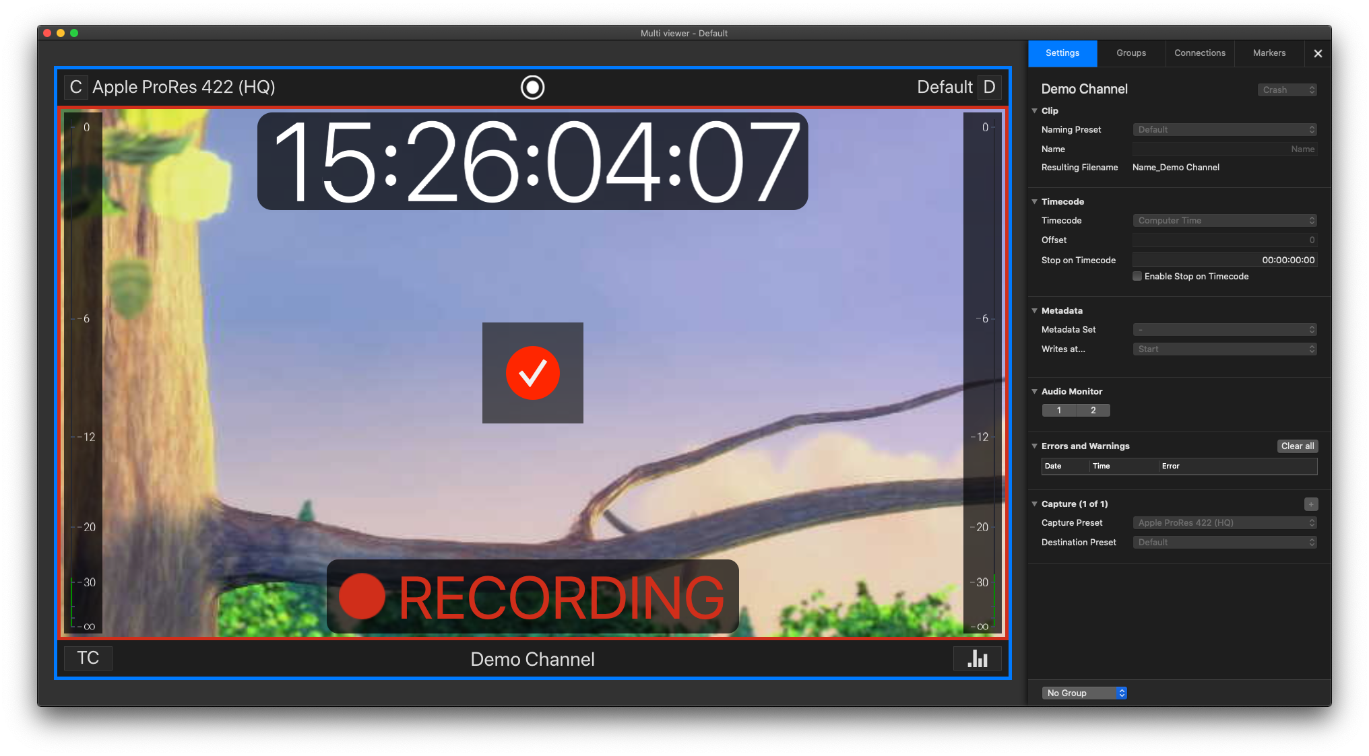Click the Demo Channel panel heading

(1084, 90)
